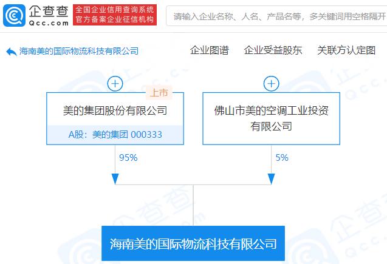Click the orange 上市 tag

(x=159, y=93)
